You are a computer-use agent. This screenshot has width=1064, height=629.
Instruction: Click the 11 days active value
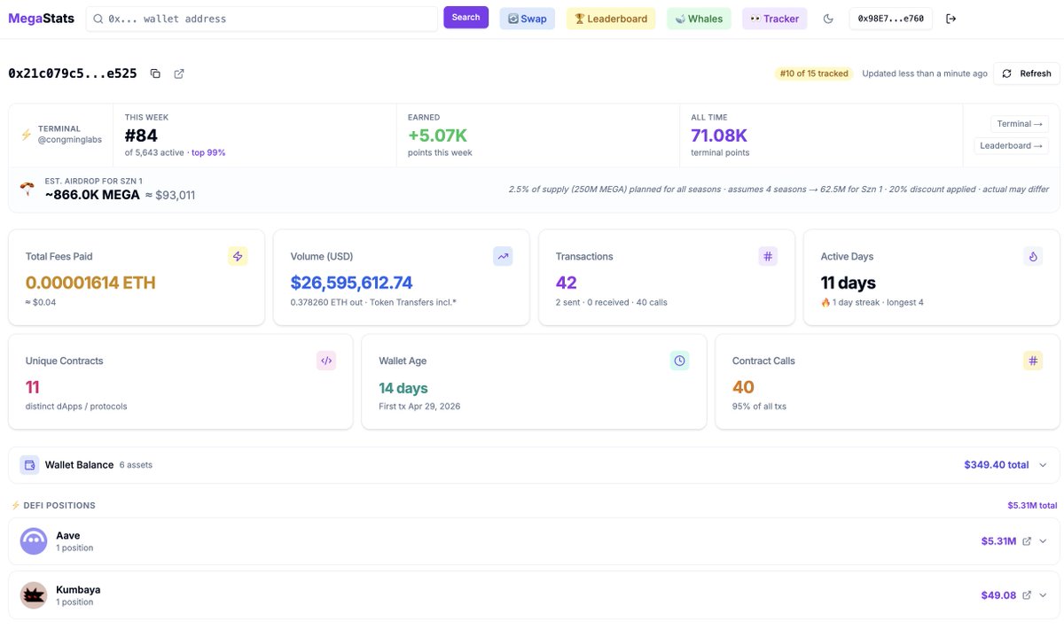(x=849, y=283)
